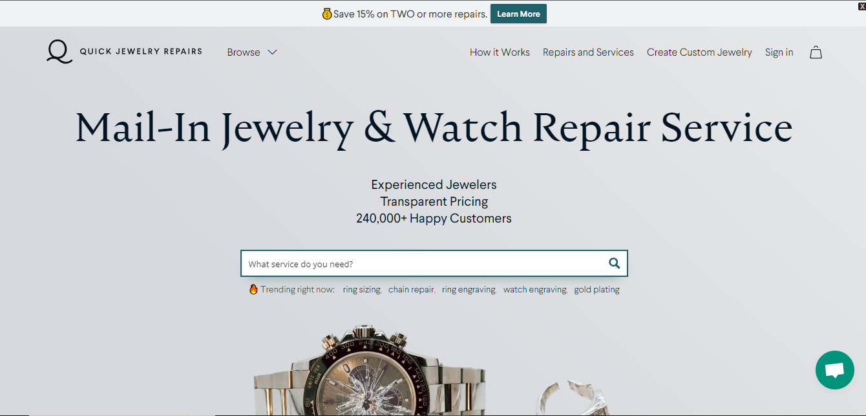
Task: Expand the Browse dropdown chevron
Action: click(272, 52)
